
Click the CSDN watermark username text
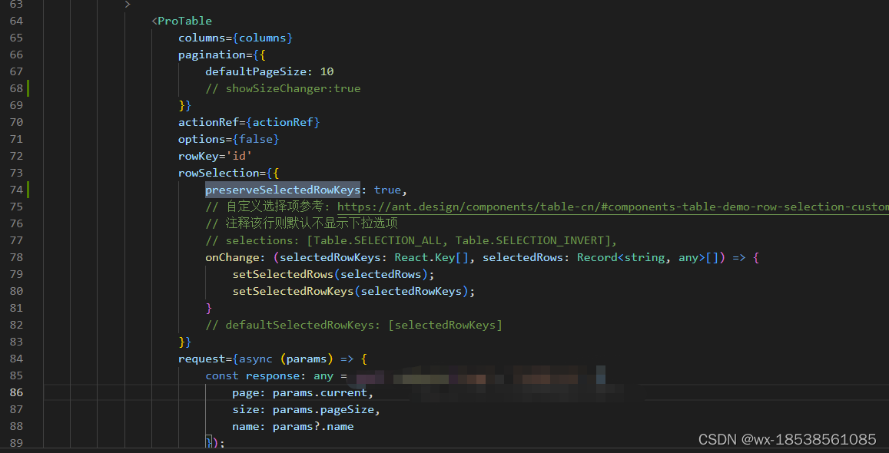pyautogui.click(x=788, y=439)
